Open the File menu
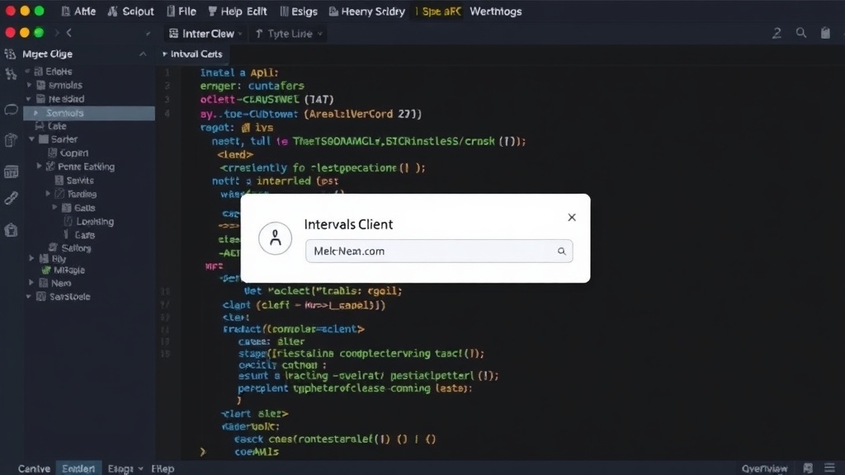 point(181,12)
